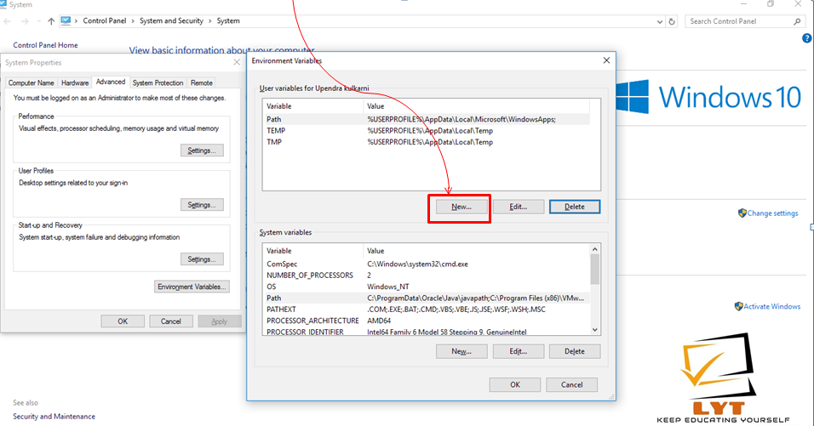The height and width of the screenshot is (426, 814).
Task: Click Edit under System variables
Action: tap(518, 351)
